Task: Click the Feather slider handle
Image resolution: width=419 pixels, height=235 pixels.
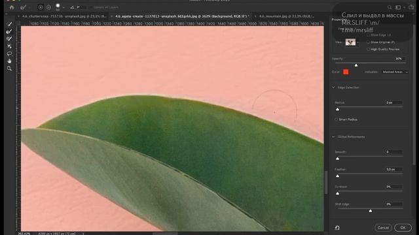Action: pyautogui.click(x=338, y=176)
